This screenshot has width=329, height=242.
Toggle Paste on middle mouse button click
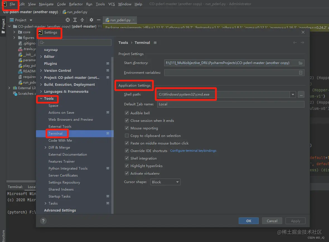point(127,143)
